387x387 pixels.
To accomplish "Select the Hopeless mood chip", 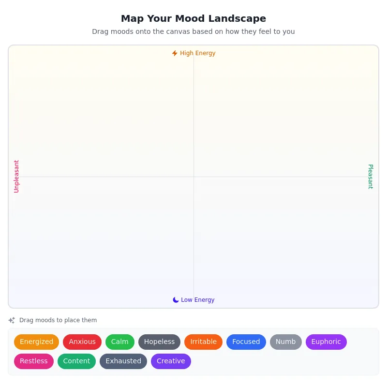I will pyautogui.click(x=159, y=342).
